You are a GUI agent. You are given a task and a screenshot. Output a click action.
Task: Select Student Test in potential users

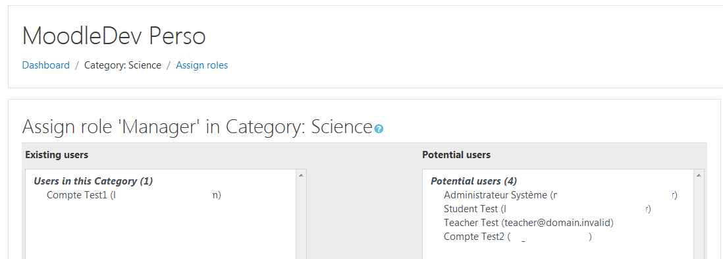tap(547, 209)
